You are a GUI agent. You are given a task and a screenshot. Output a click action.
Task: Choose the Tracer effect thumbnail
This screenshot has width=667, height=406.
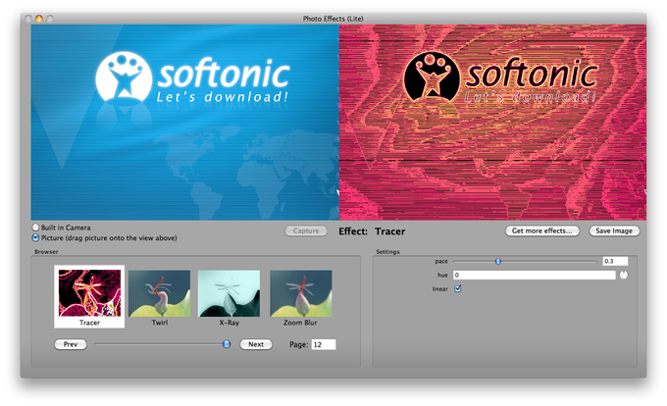tap(89, 293)
